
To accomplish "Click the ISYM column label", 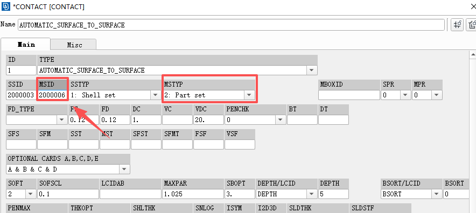I will coord(234,208).
